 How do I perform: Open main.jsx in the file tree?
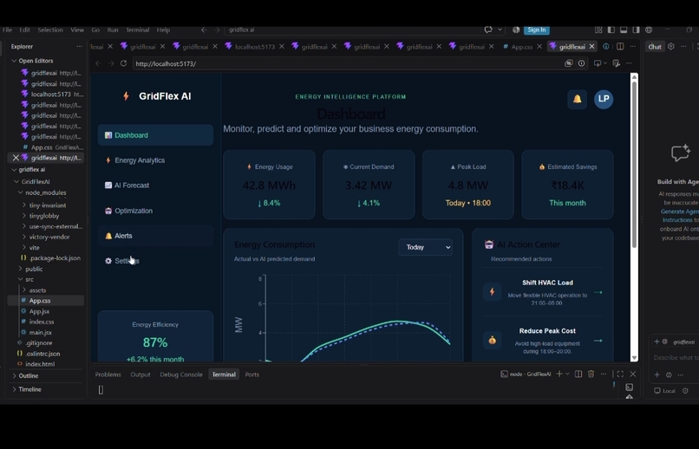click(x=40, y=332)
